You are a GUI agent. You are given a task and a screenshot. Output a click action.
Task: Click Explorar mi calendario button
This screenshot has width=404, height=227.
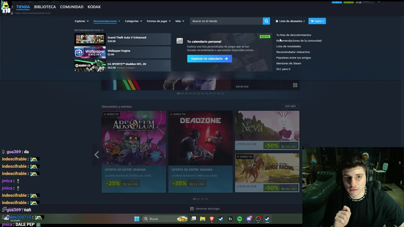[209, 59]
